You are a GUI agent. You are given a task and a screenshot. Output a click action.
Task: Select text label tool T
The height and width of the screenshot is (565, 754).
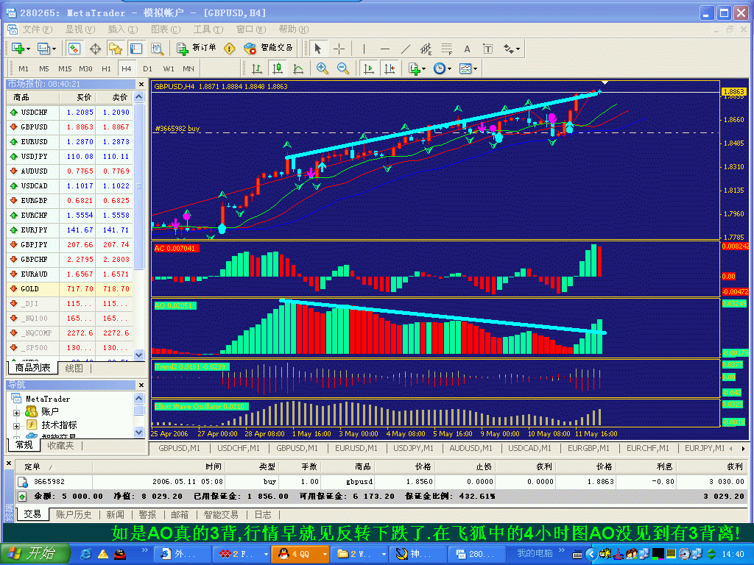click(487, 49)
